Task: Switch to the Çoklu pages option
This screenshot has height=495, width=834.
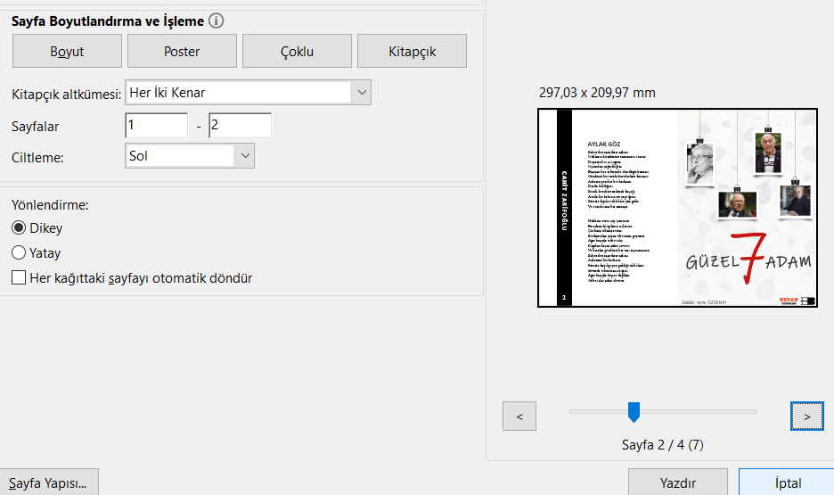Action: pyautogui.click(x=297, y=51)
